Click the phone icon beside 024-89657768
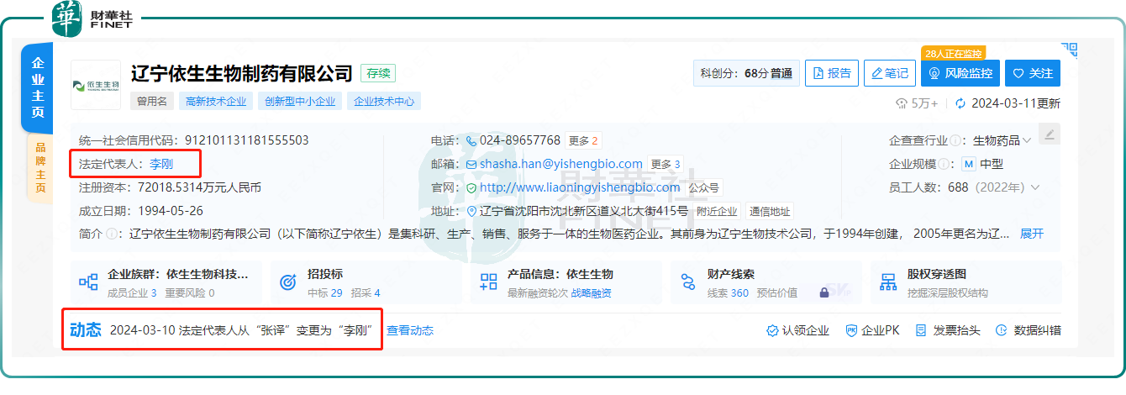This screenshot has height=395, width=1126. pyautogui.click(x=471, y=140)
